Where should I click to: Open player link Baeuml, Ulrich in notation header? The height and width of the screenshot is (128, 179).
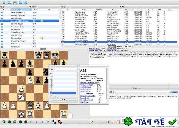point(95,49)
